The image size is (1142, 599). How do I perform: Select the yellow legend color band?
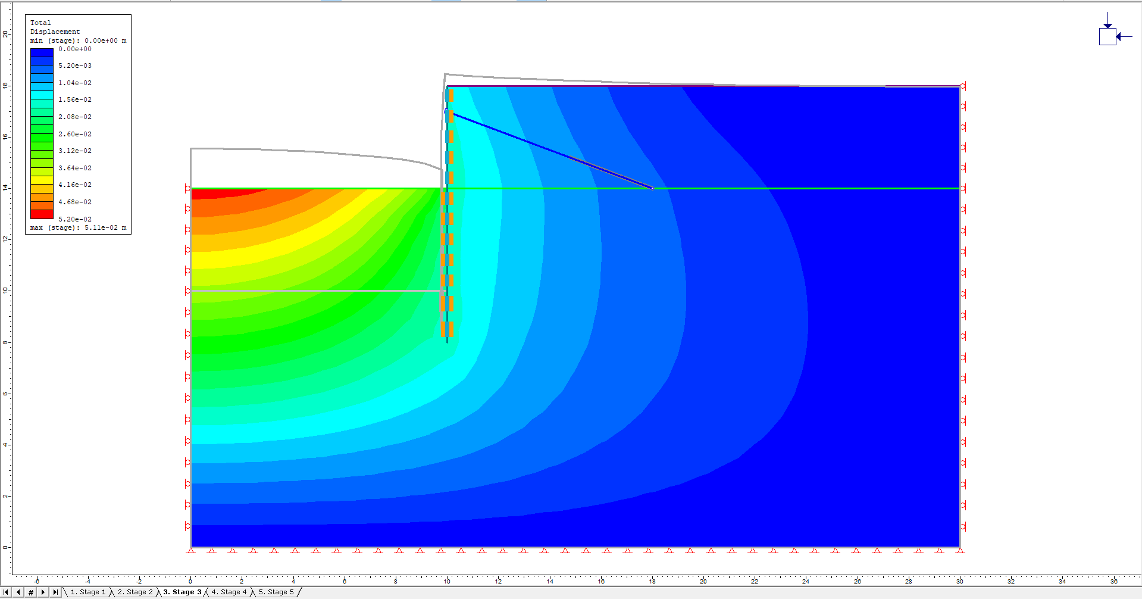coord(42,180)
